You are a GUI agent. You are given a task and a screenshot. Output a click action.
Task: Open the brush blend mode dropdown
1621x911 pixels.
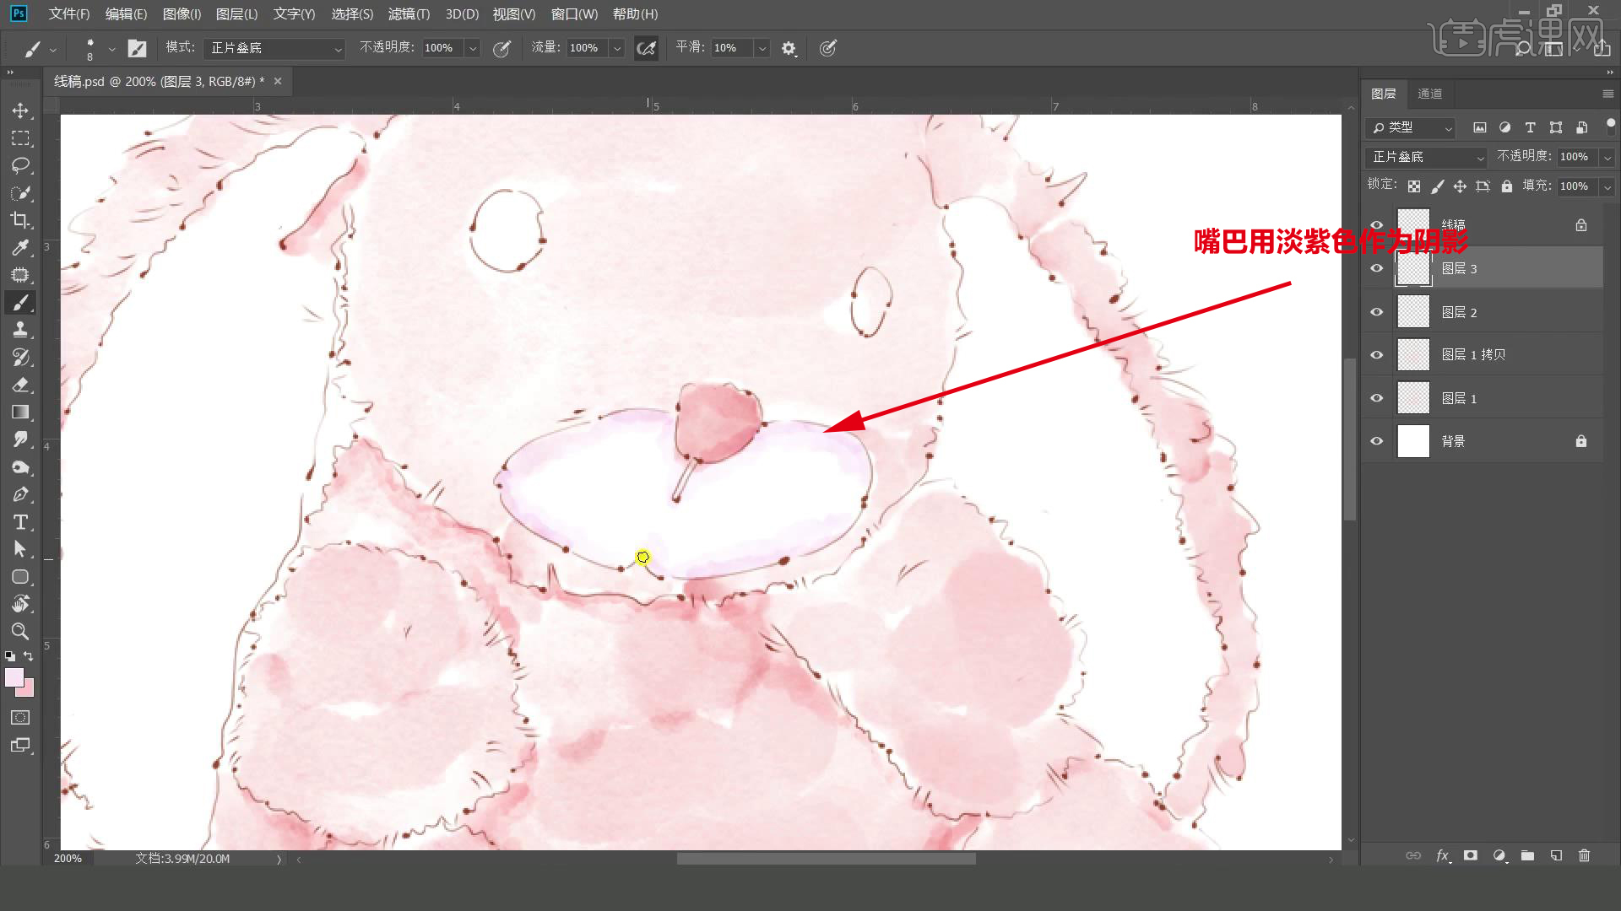[x=274, y=48]
